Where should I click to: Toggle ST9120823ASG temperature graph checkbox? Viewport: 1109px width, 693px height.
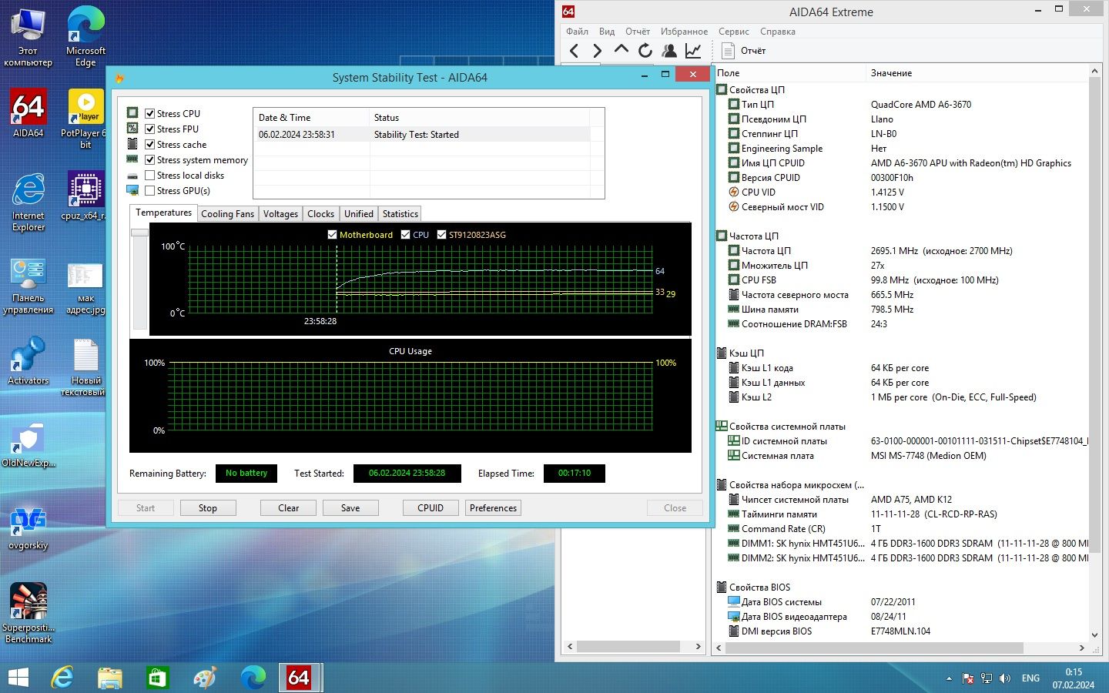[x=442, y=235]
